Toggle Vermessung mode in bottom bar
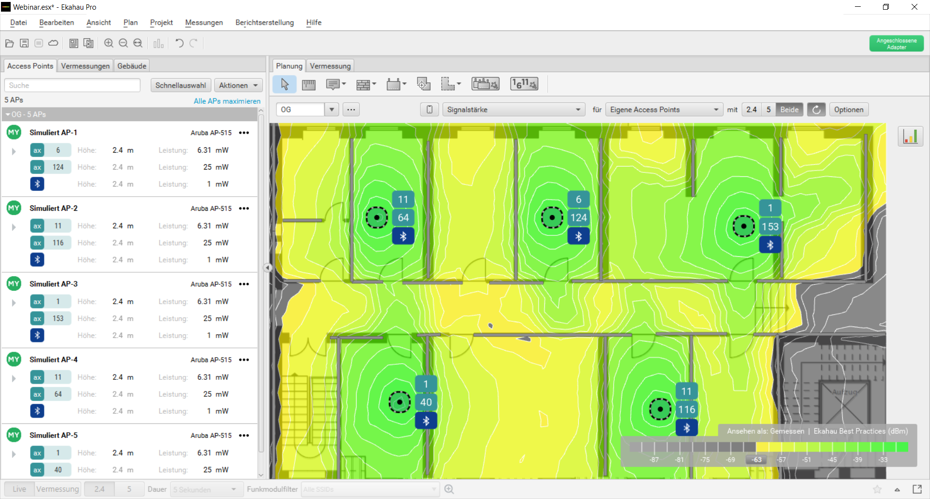 click(x=58, y=489)
